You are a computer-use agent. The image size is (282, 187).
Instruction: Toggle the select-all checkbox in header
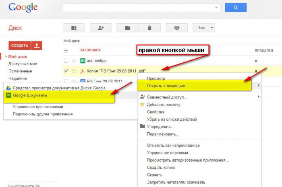click(x=66, y=51)
